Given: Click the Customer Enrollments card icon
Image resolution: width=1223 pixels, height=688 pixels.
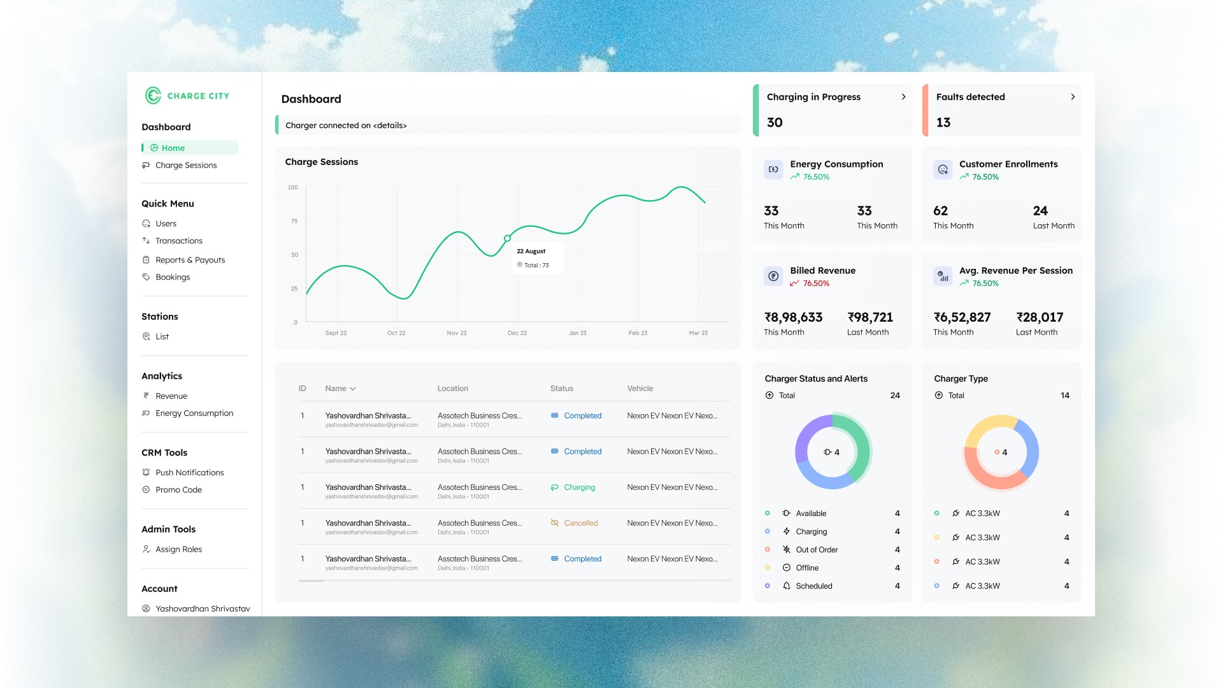Looking at the screenshot, I should (942, 169).
